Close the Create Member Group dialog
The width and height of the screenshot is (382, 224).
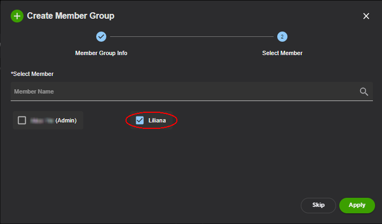[366, 16]
